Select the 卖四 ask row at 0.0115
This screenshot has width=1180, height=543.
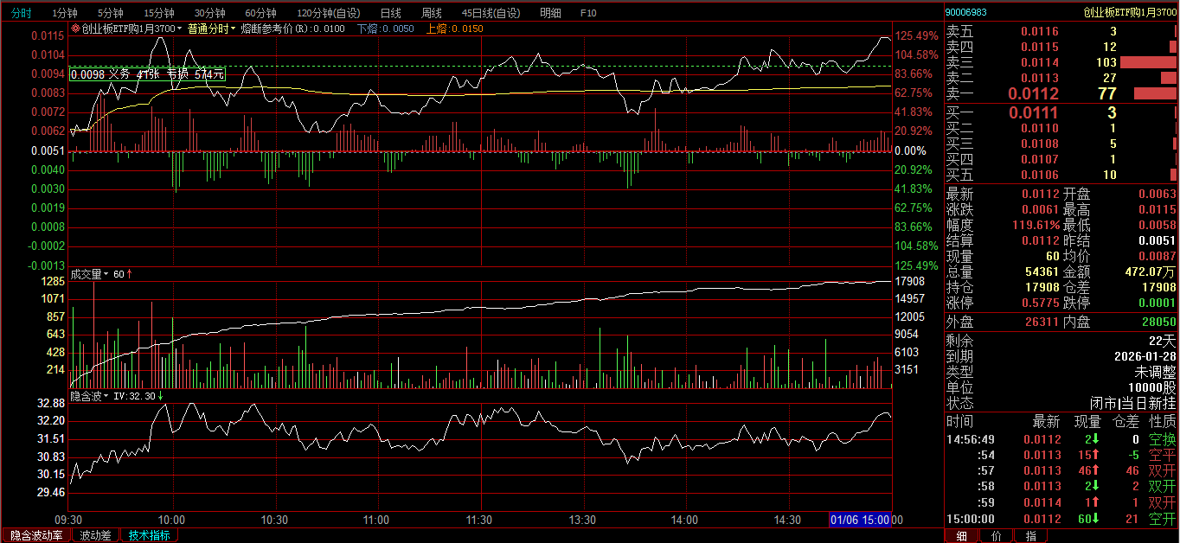tap(1061, 48)
